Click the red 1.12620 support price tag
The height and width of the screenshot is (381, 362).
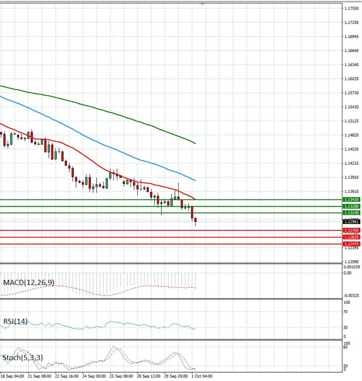(351, 237)
